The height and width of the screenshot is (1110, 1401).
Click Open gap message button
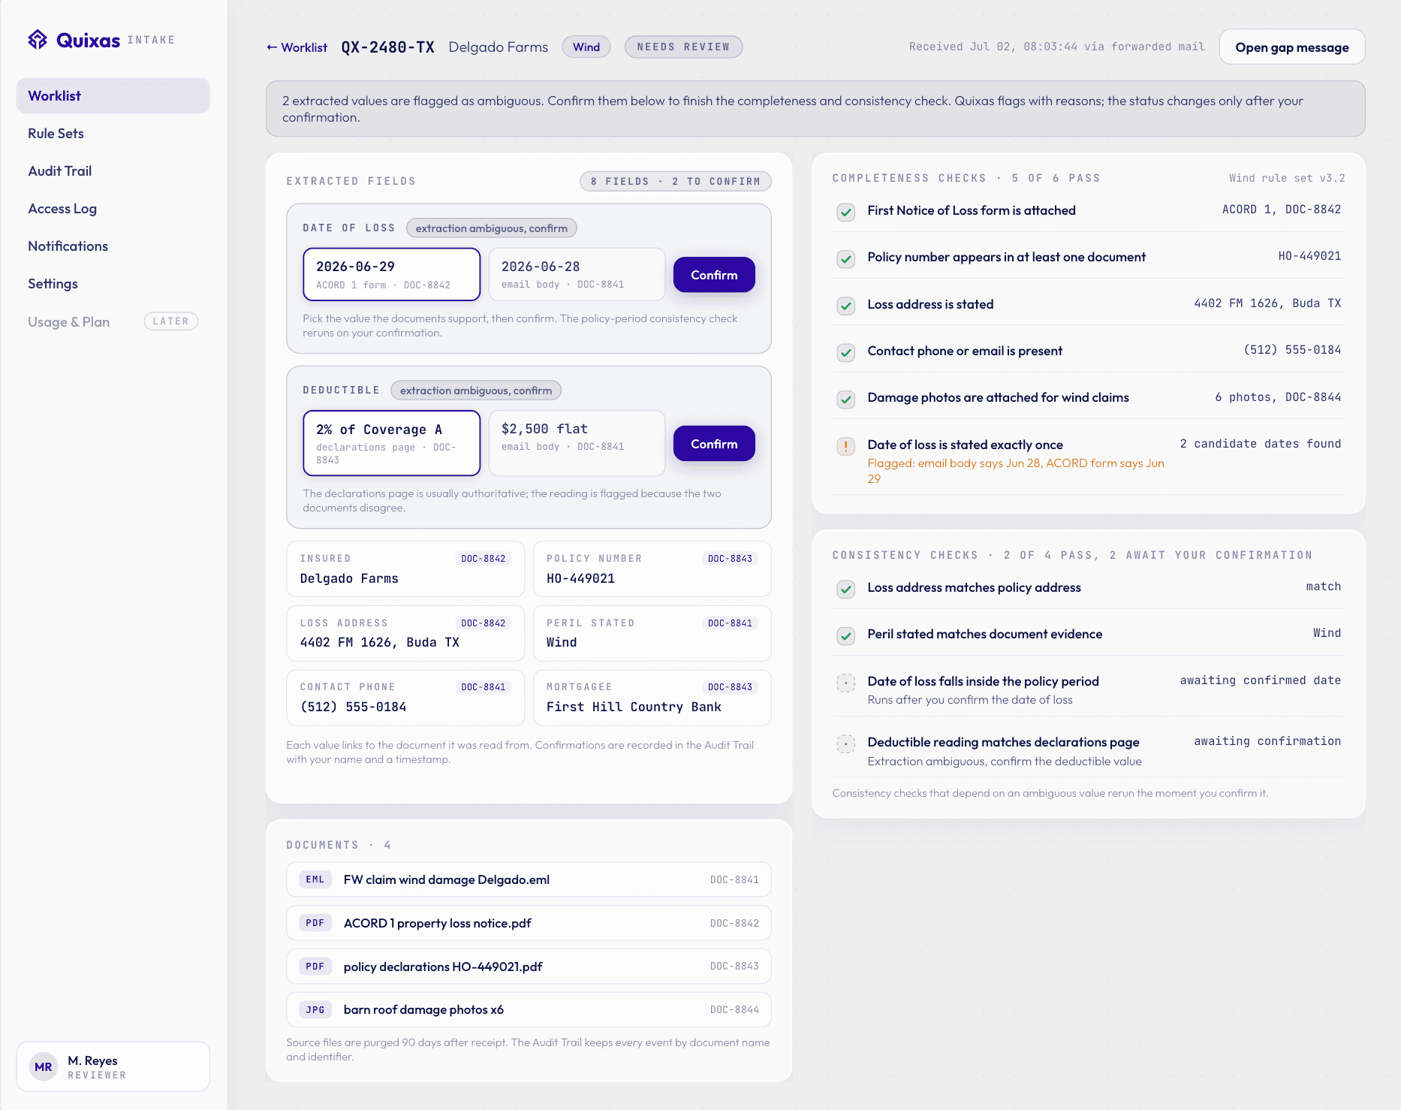[x=1292, y=47]
